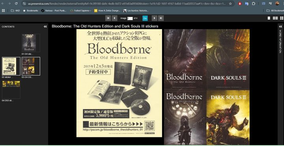Click the preservica URL in address bar
Image resolution: width=284 pixels, height=146 pixels.
tap(127, 4)
